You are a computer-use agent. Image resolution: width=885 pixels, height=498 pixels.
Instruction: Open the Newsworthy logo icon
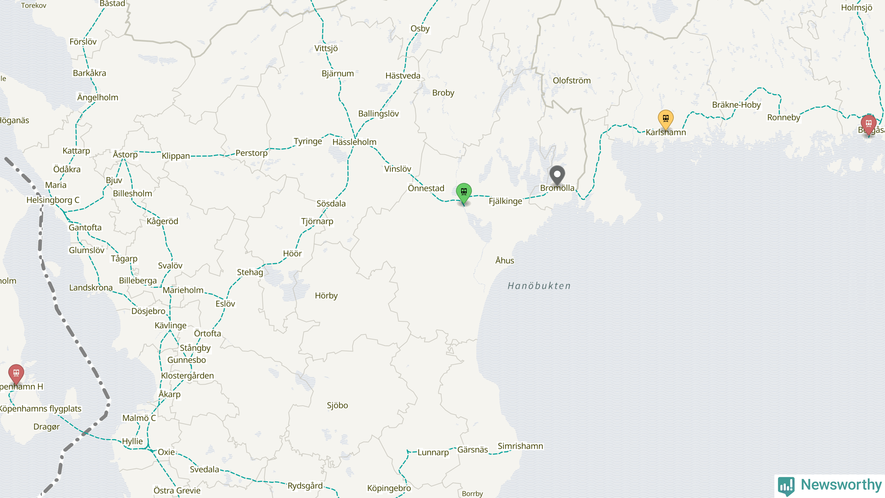tap(786, 486)
